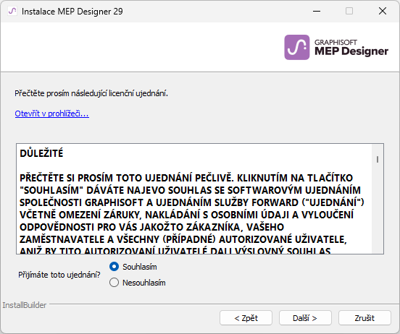Cancel installation with the Zrušit button
400x334 pixels.
[x=364, y=318]
